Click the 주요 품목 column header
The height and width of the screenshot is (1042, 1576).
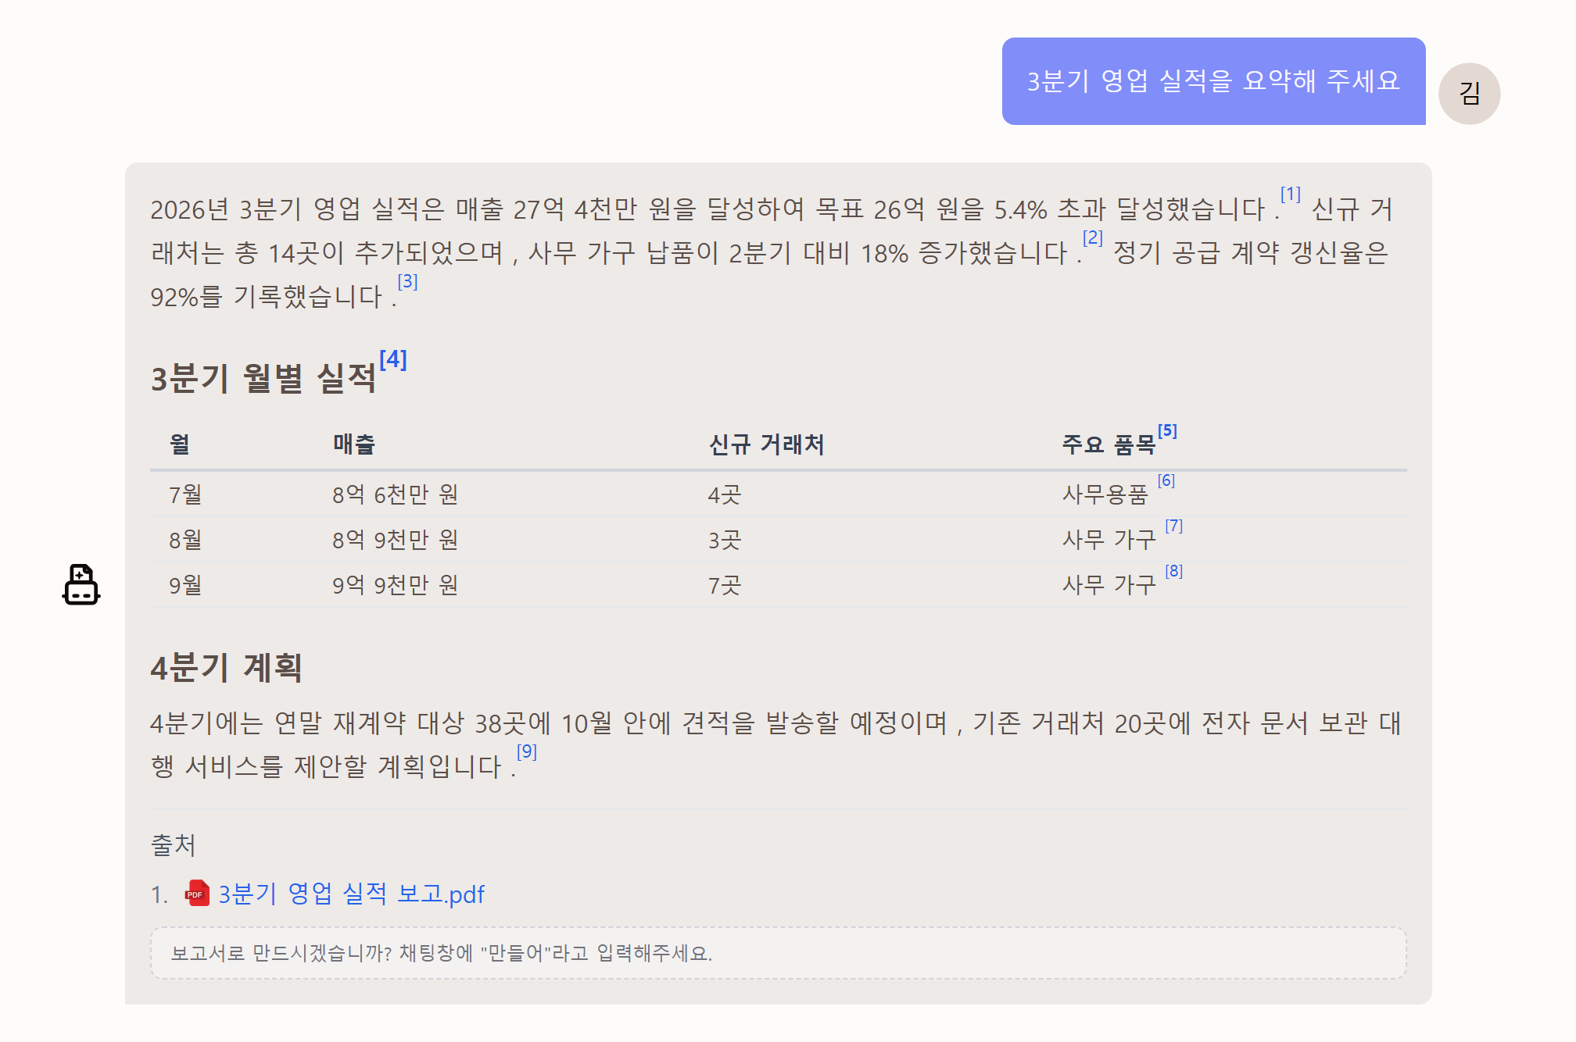[1109, 444]
